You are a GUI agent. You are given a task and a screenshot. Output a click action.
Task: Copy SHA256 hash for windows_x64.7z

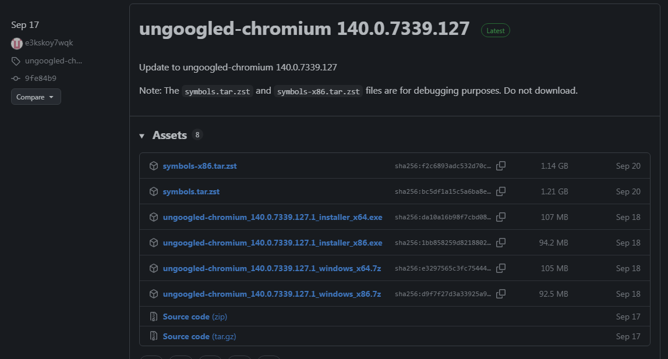(500, 268)
